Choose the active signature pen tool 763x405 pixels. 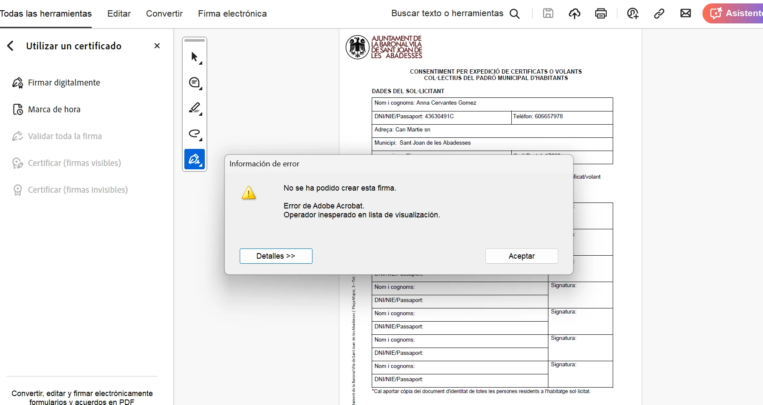(195, 159)
